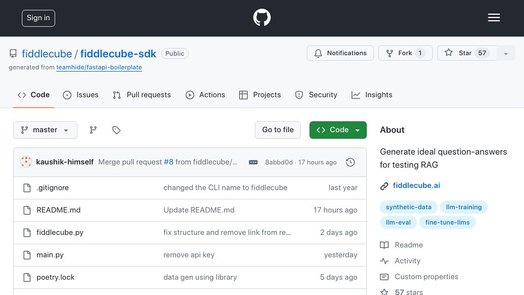Star the fiddlecube-sdk repository
Viewport: 524px width, 295px height.
pos(467,53)
